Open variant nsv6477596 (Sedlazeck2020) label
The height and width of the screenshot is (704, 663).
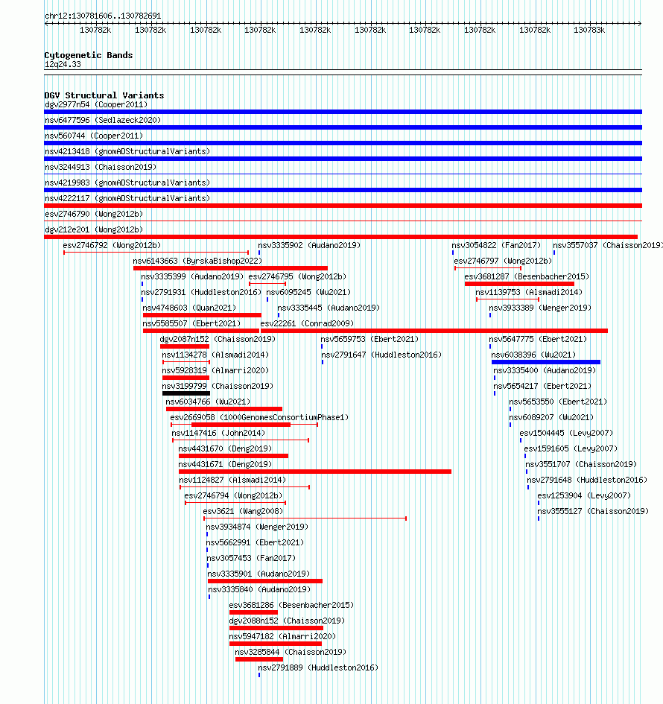[103, 121]
